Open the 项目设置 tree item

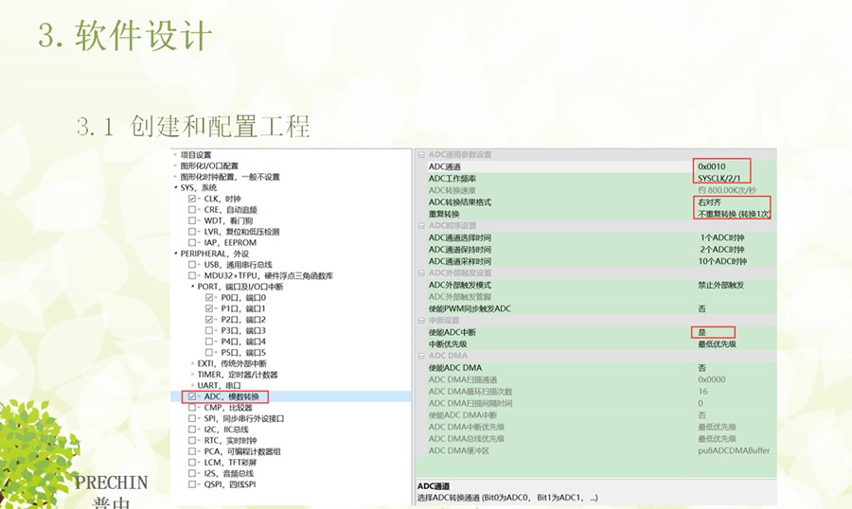pyautogui.click(x=196, y=155)
